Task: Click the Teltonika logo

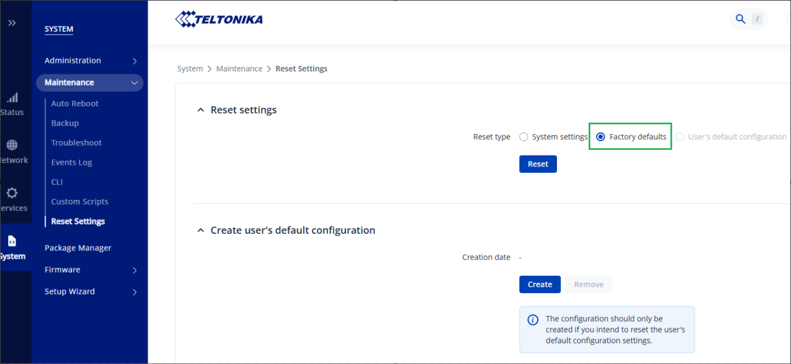Action: click(x=219, y=20)
